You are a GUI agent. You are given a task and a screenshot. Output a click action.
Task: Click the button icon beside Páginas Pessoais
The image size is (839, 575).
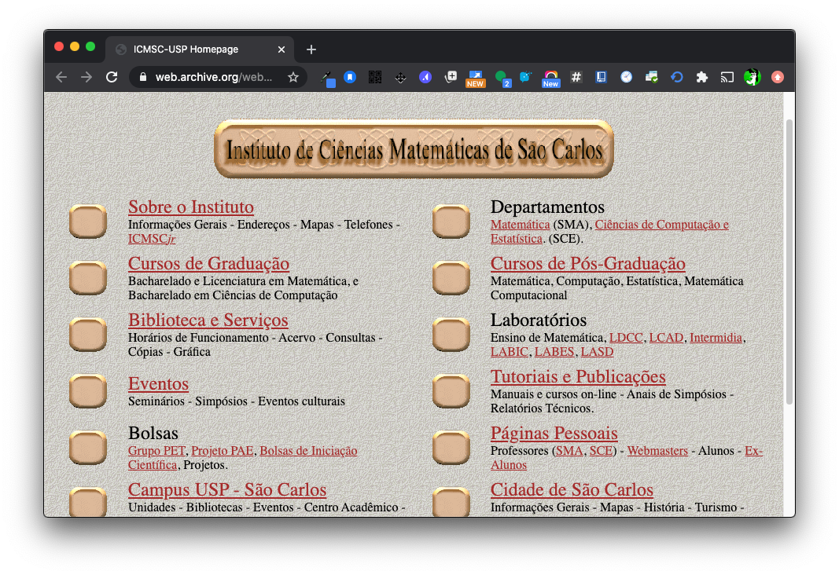coord(451,447)
